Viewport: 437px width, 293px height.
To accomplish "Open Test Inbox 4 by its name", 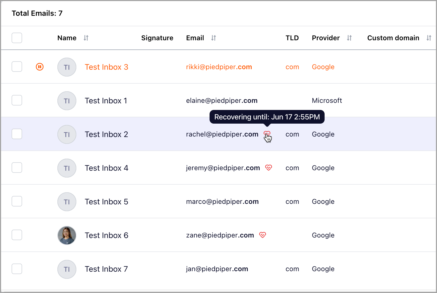I will click(x=106, y=168).
